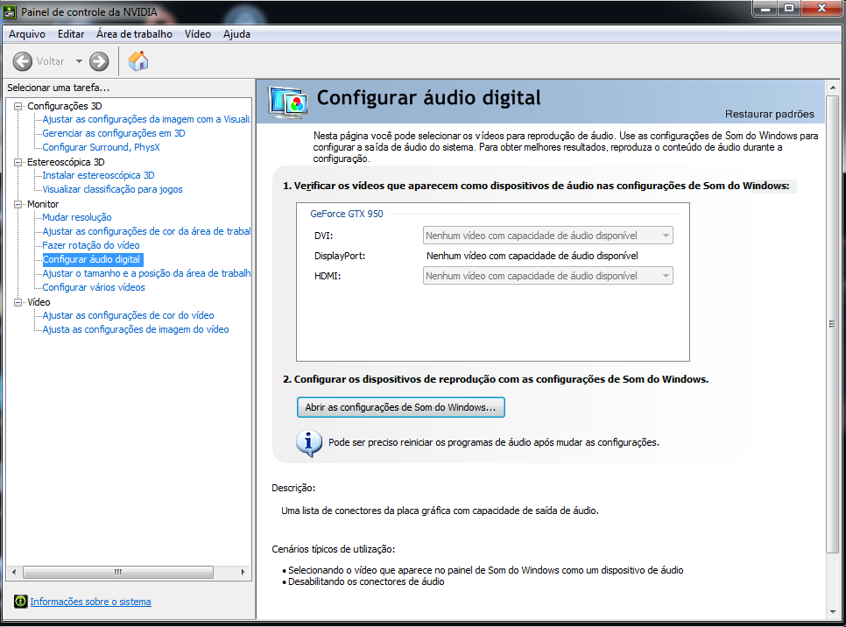This screenshot has width=846, height=627.
Task: Select Visualizar classificação para jogos
Action: pyautogui.click(x=112, y=189)
